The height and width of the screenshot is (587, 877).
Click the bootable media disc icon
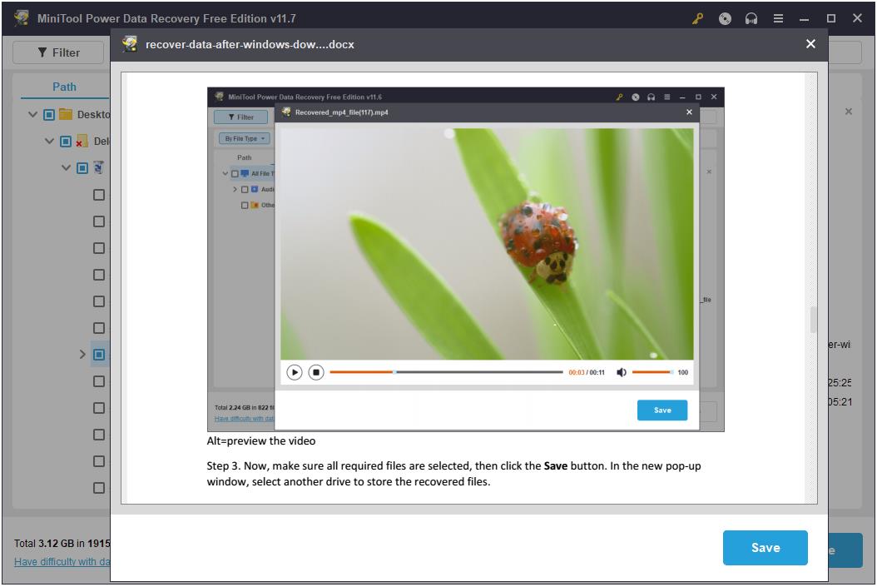pos(725,18)
